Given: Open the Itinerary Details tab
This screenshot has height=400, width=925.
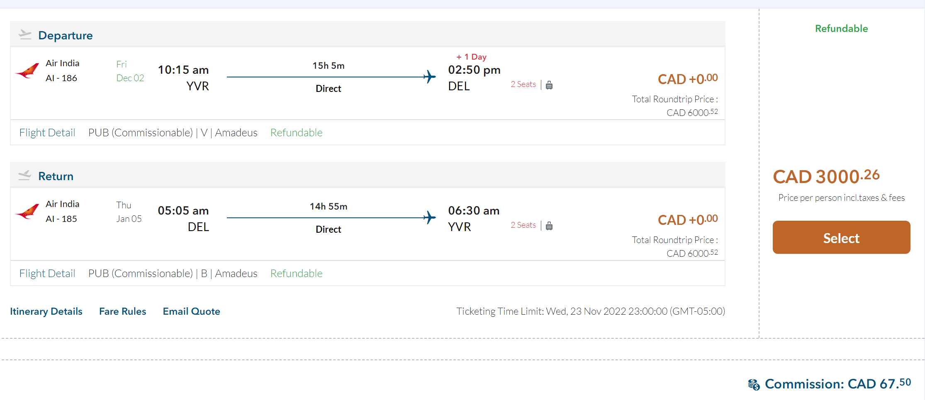Looking at the screenshot, I should pos(46,311).
